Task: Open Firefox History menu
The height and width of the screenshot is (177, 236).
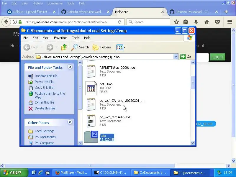Action: (x=38, y=3)
